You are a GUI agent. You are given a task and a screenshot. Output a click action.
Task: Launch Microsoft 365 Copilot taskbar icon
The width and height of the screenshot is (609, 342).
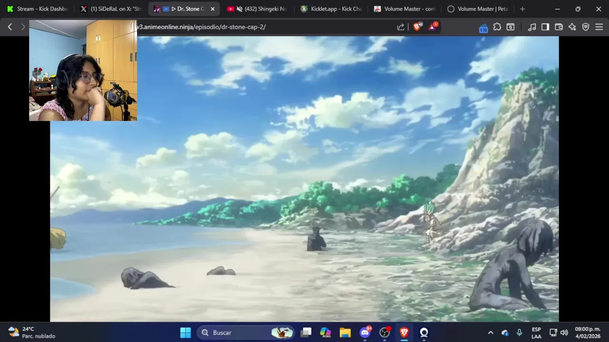click(x=325, y=332)
